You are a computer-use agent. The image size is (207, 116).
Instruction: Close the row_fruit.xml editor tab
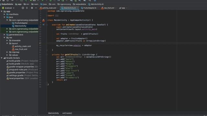116,8
